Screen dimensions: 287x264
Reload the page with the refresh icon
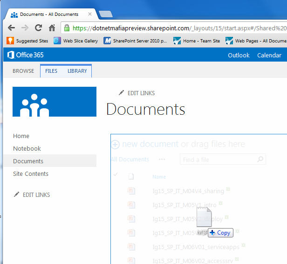pos(38,28)
